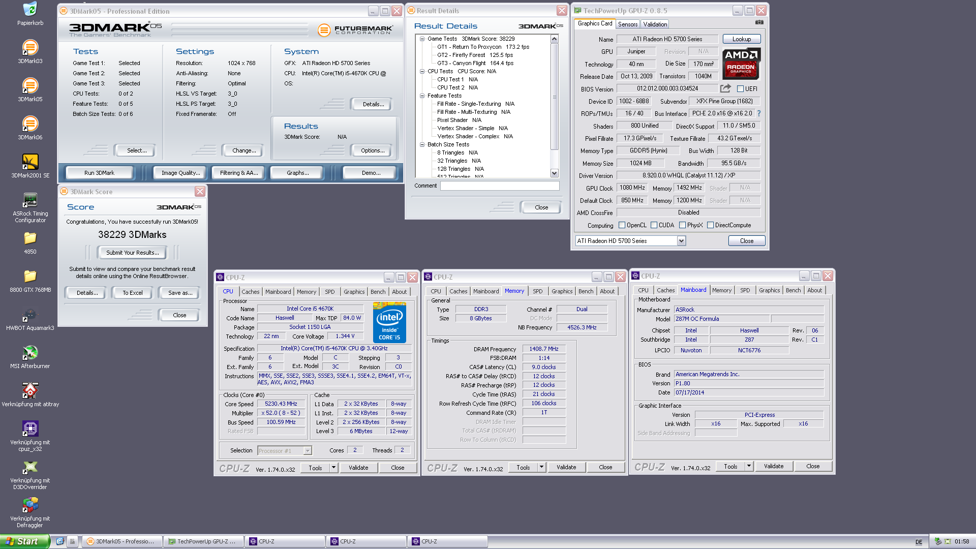Viewport: 976px width, 549px height.
Task: Click the Graphs... button
Action: 298,173
